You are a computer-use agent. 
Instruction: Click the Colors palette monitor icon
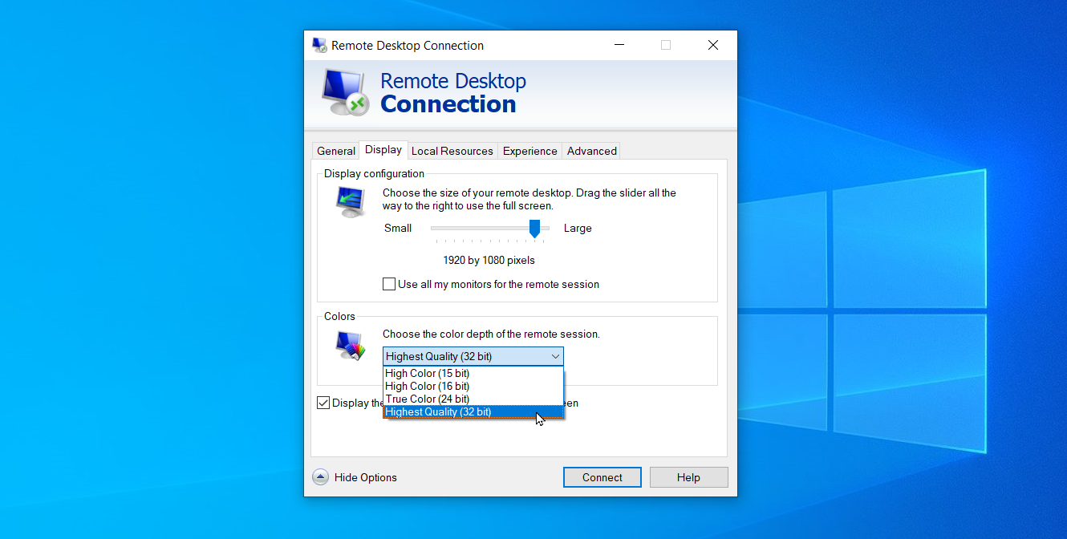click(351, 345)
